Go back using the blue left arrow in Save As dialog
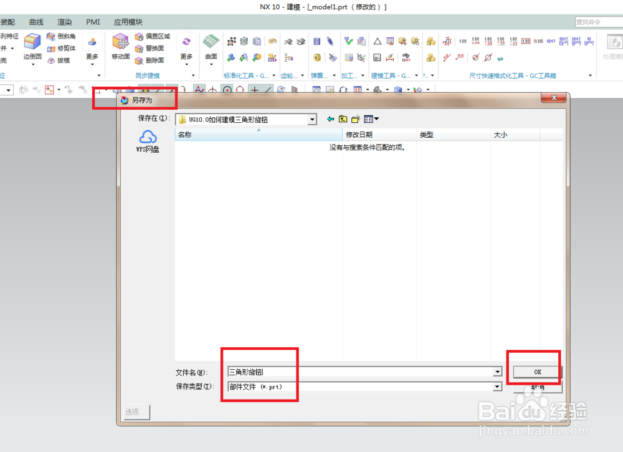The width and height of the screenshot is (623, 452). click(331, 119)
